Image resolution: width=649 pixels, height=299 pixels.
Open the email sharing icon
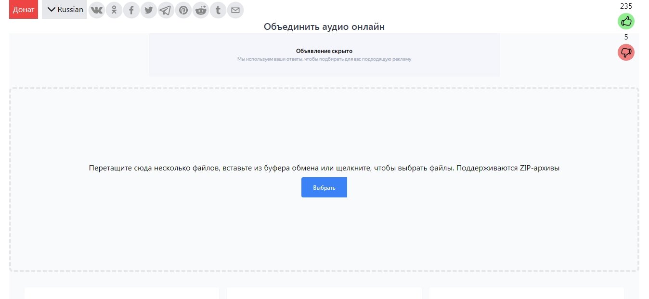[235, 10]
